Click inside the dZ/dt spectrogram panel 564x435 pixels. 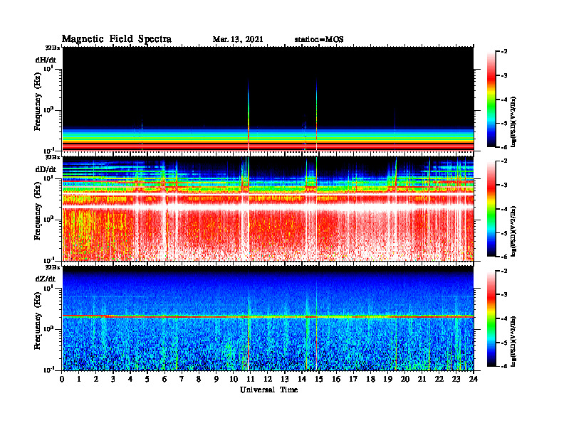coord(268,318)
